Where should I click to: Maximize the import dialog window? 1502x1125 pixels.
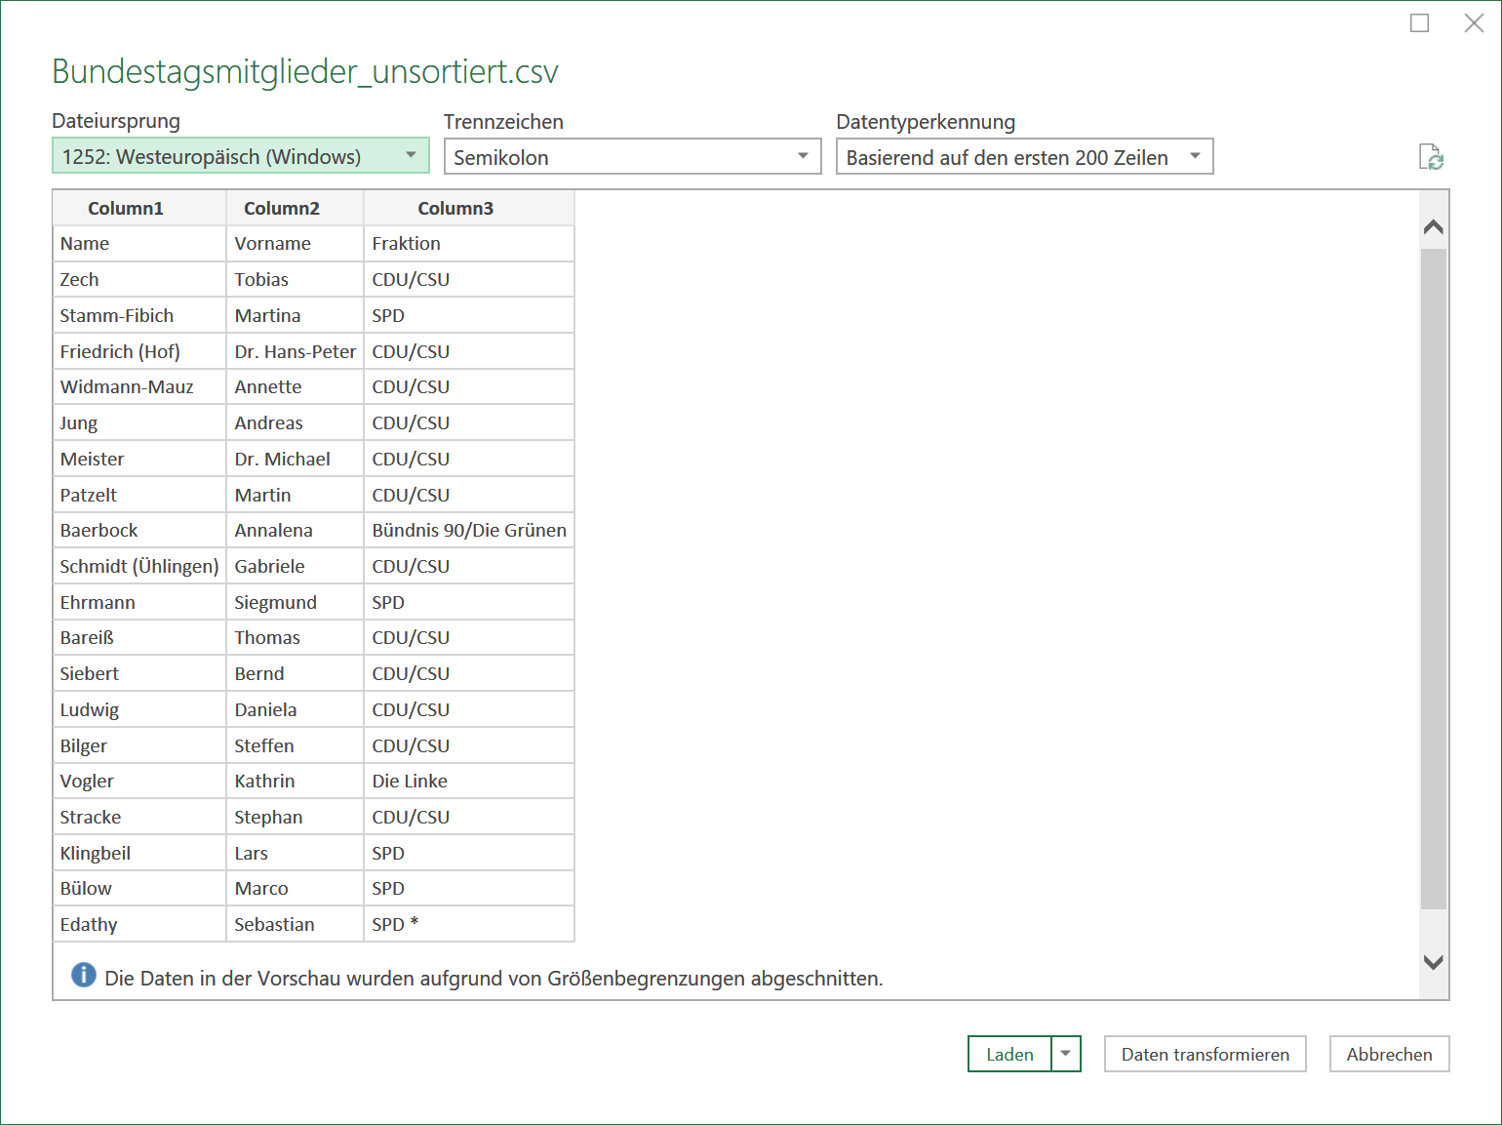(x=1420, y=22)
